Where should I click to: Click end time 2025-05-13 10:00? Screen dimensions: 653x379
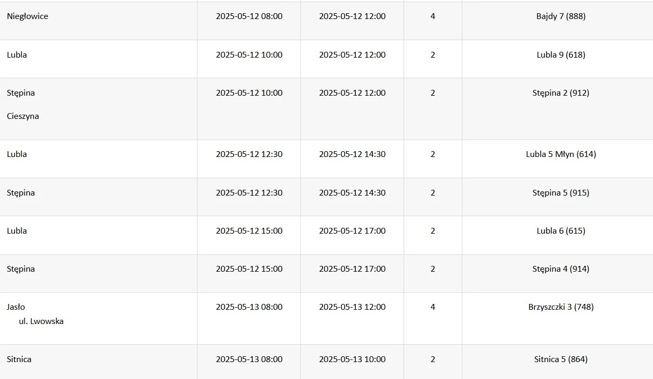352,359
